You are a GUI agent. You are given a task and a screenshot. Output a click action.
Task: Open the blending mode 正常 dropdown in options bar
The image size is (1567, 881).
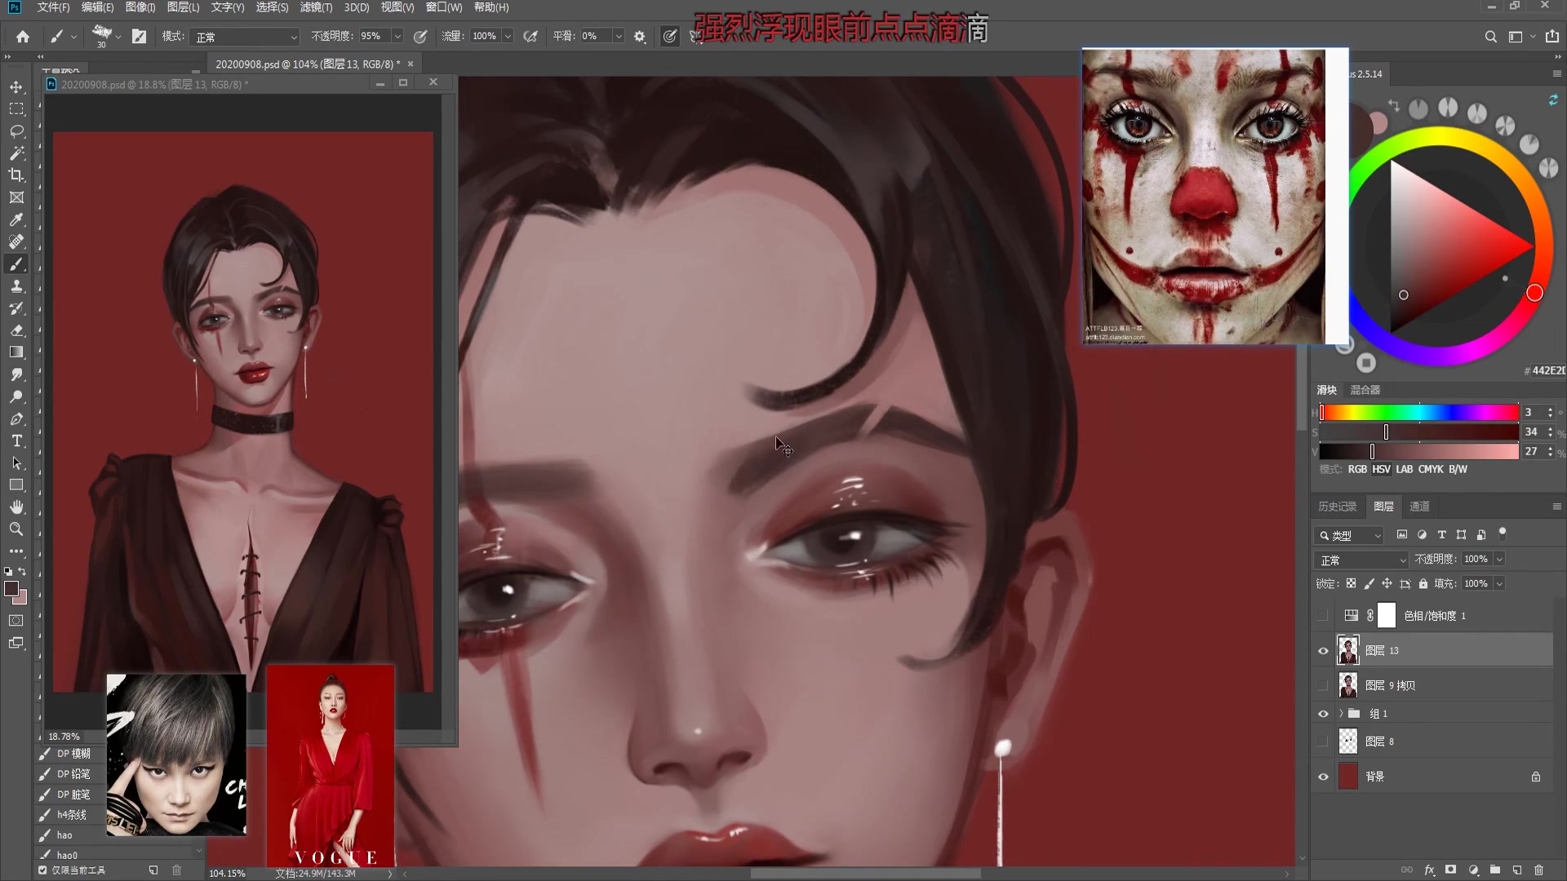click(x=245, y=37)
